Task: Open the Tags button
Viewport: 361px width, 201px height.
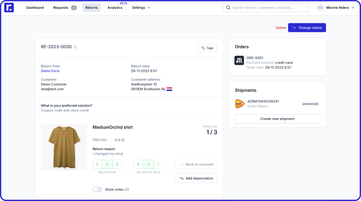Action: pyautogui.click(x=207, y=48)
